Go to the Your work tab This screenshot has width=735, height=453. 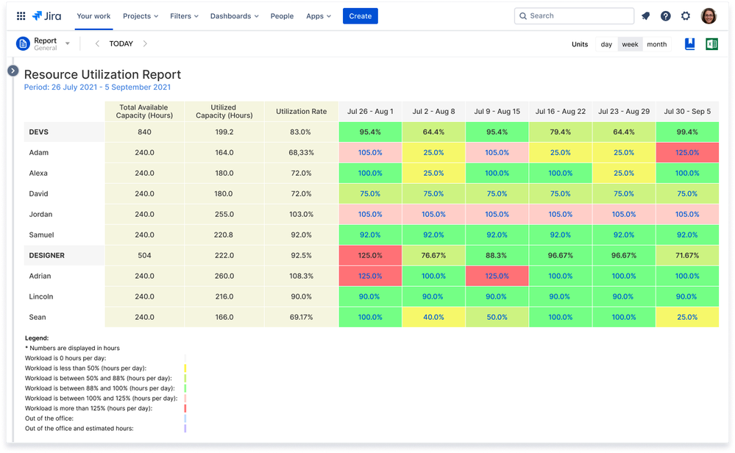[93, 16]
